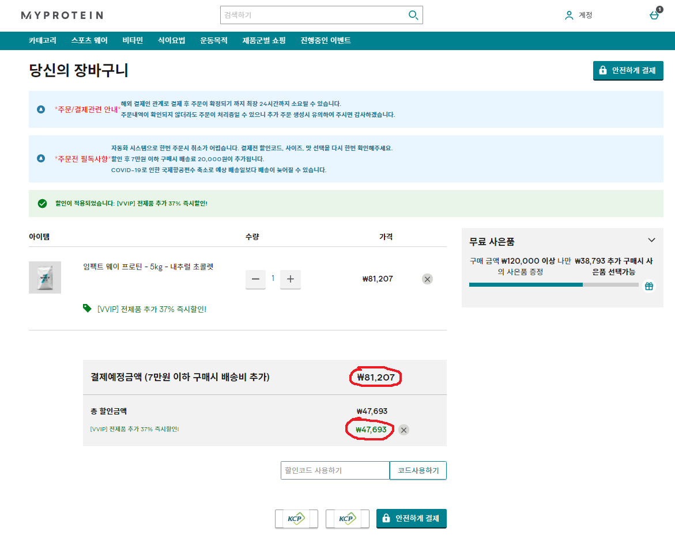Open the shopping basket icon
The height and width of the screenshot is (536, 675).
pyautogui.click(x=655, y=15)
